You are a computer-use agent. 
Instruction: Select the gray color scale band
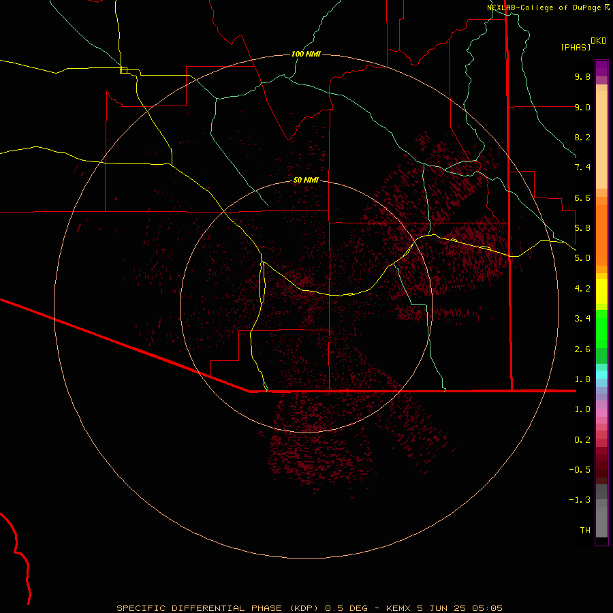coord(601,522)
